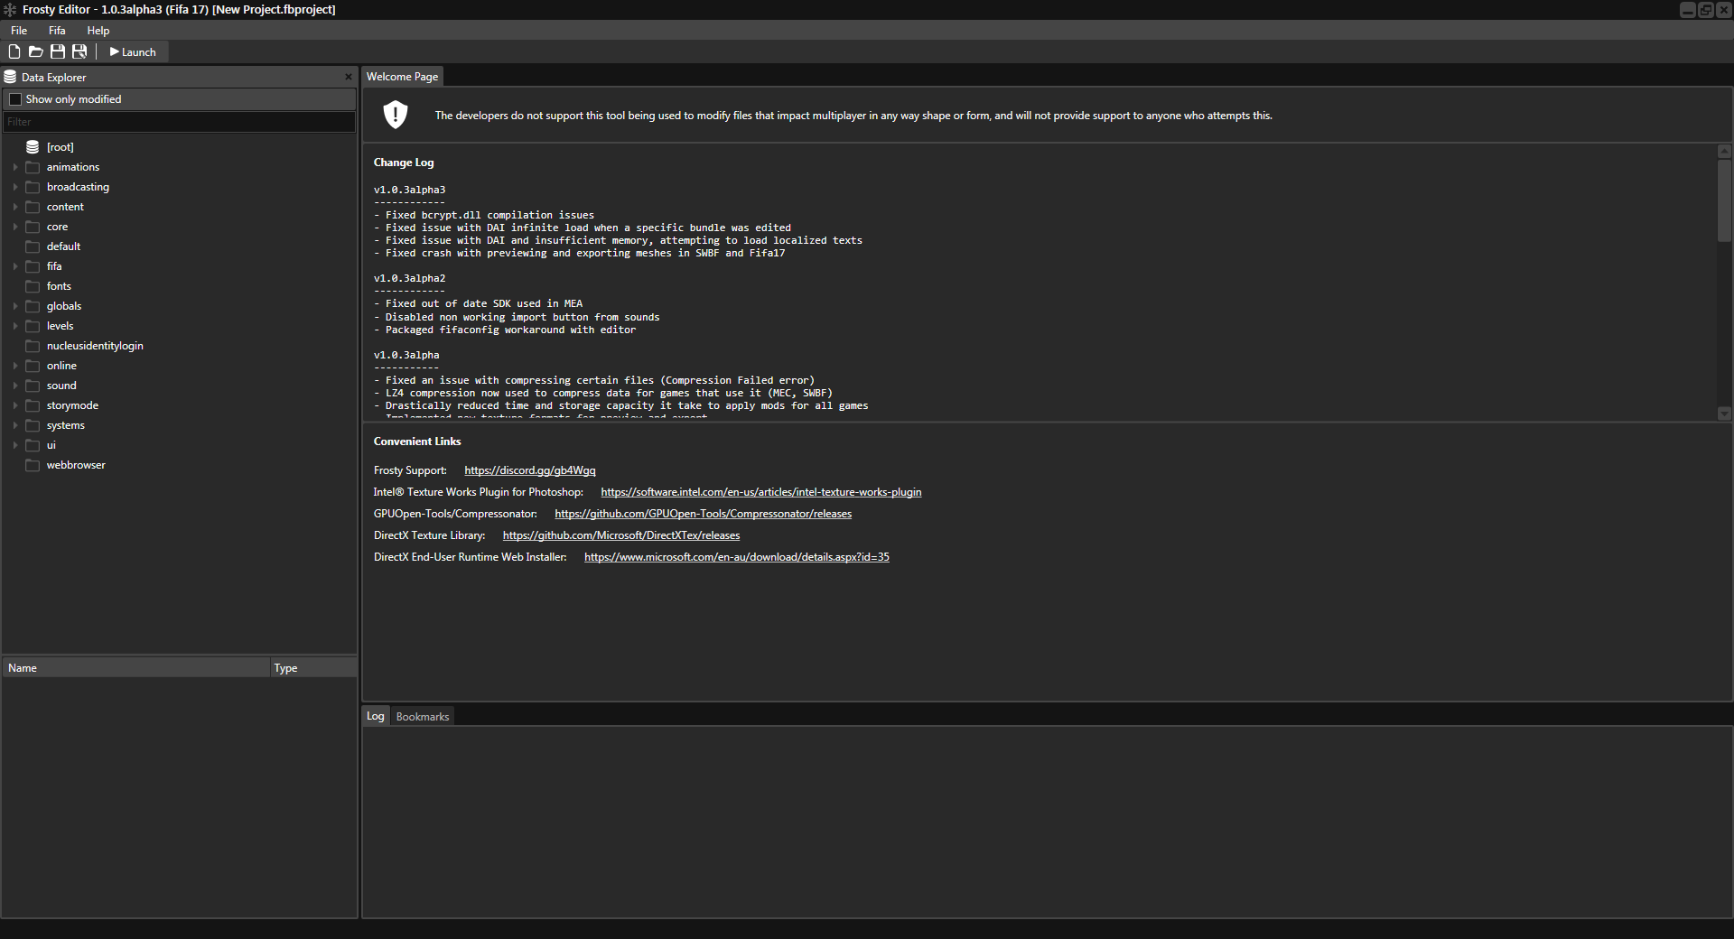
Task: Select the 'broadcasting' folder label
Action: coord(78,187)
